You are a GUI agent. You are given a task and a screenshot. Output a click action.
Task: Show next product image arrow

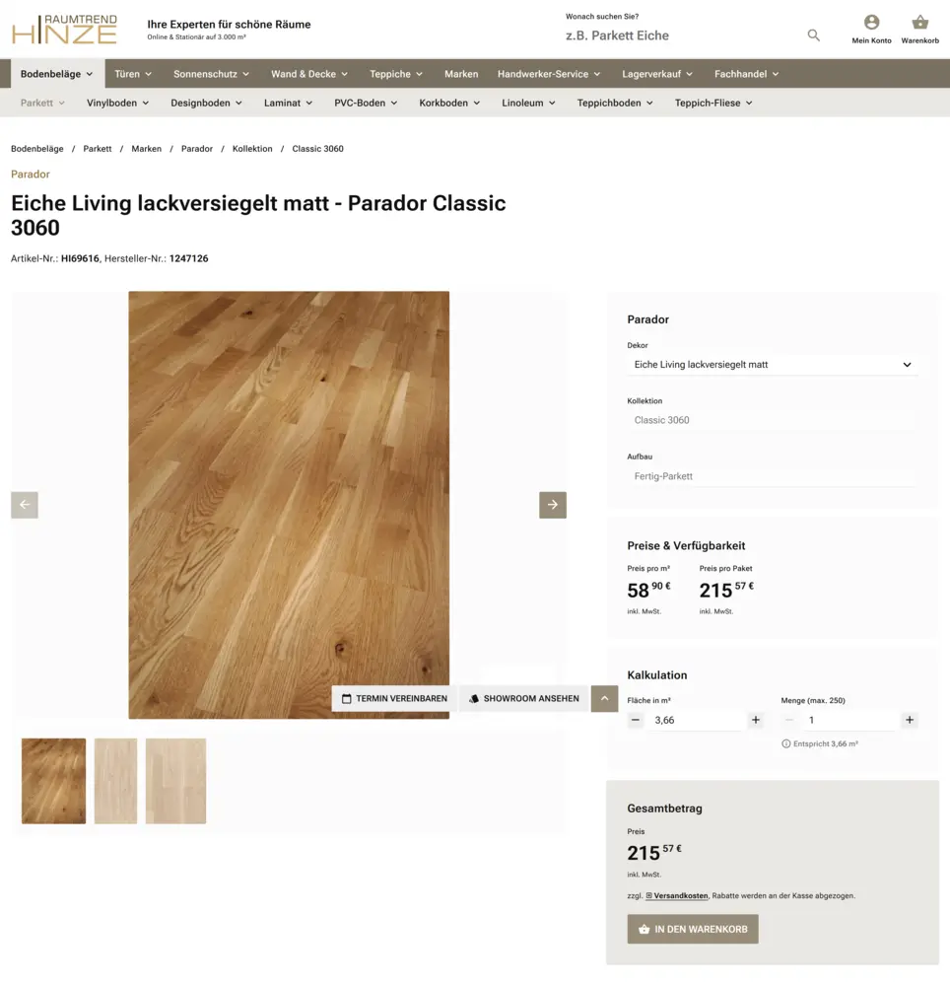[552, 505]
